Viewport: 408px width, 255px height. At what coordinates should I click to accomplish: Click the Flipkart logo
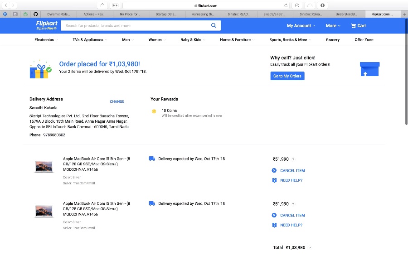(47, 24)
